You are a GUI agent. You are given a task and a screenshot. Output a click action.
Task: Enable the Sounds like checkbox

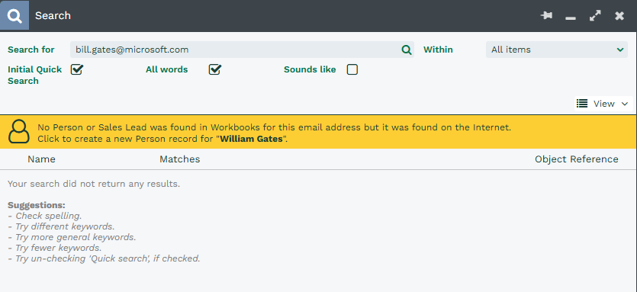(x=352, y=69)
